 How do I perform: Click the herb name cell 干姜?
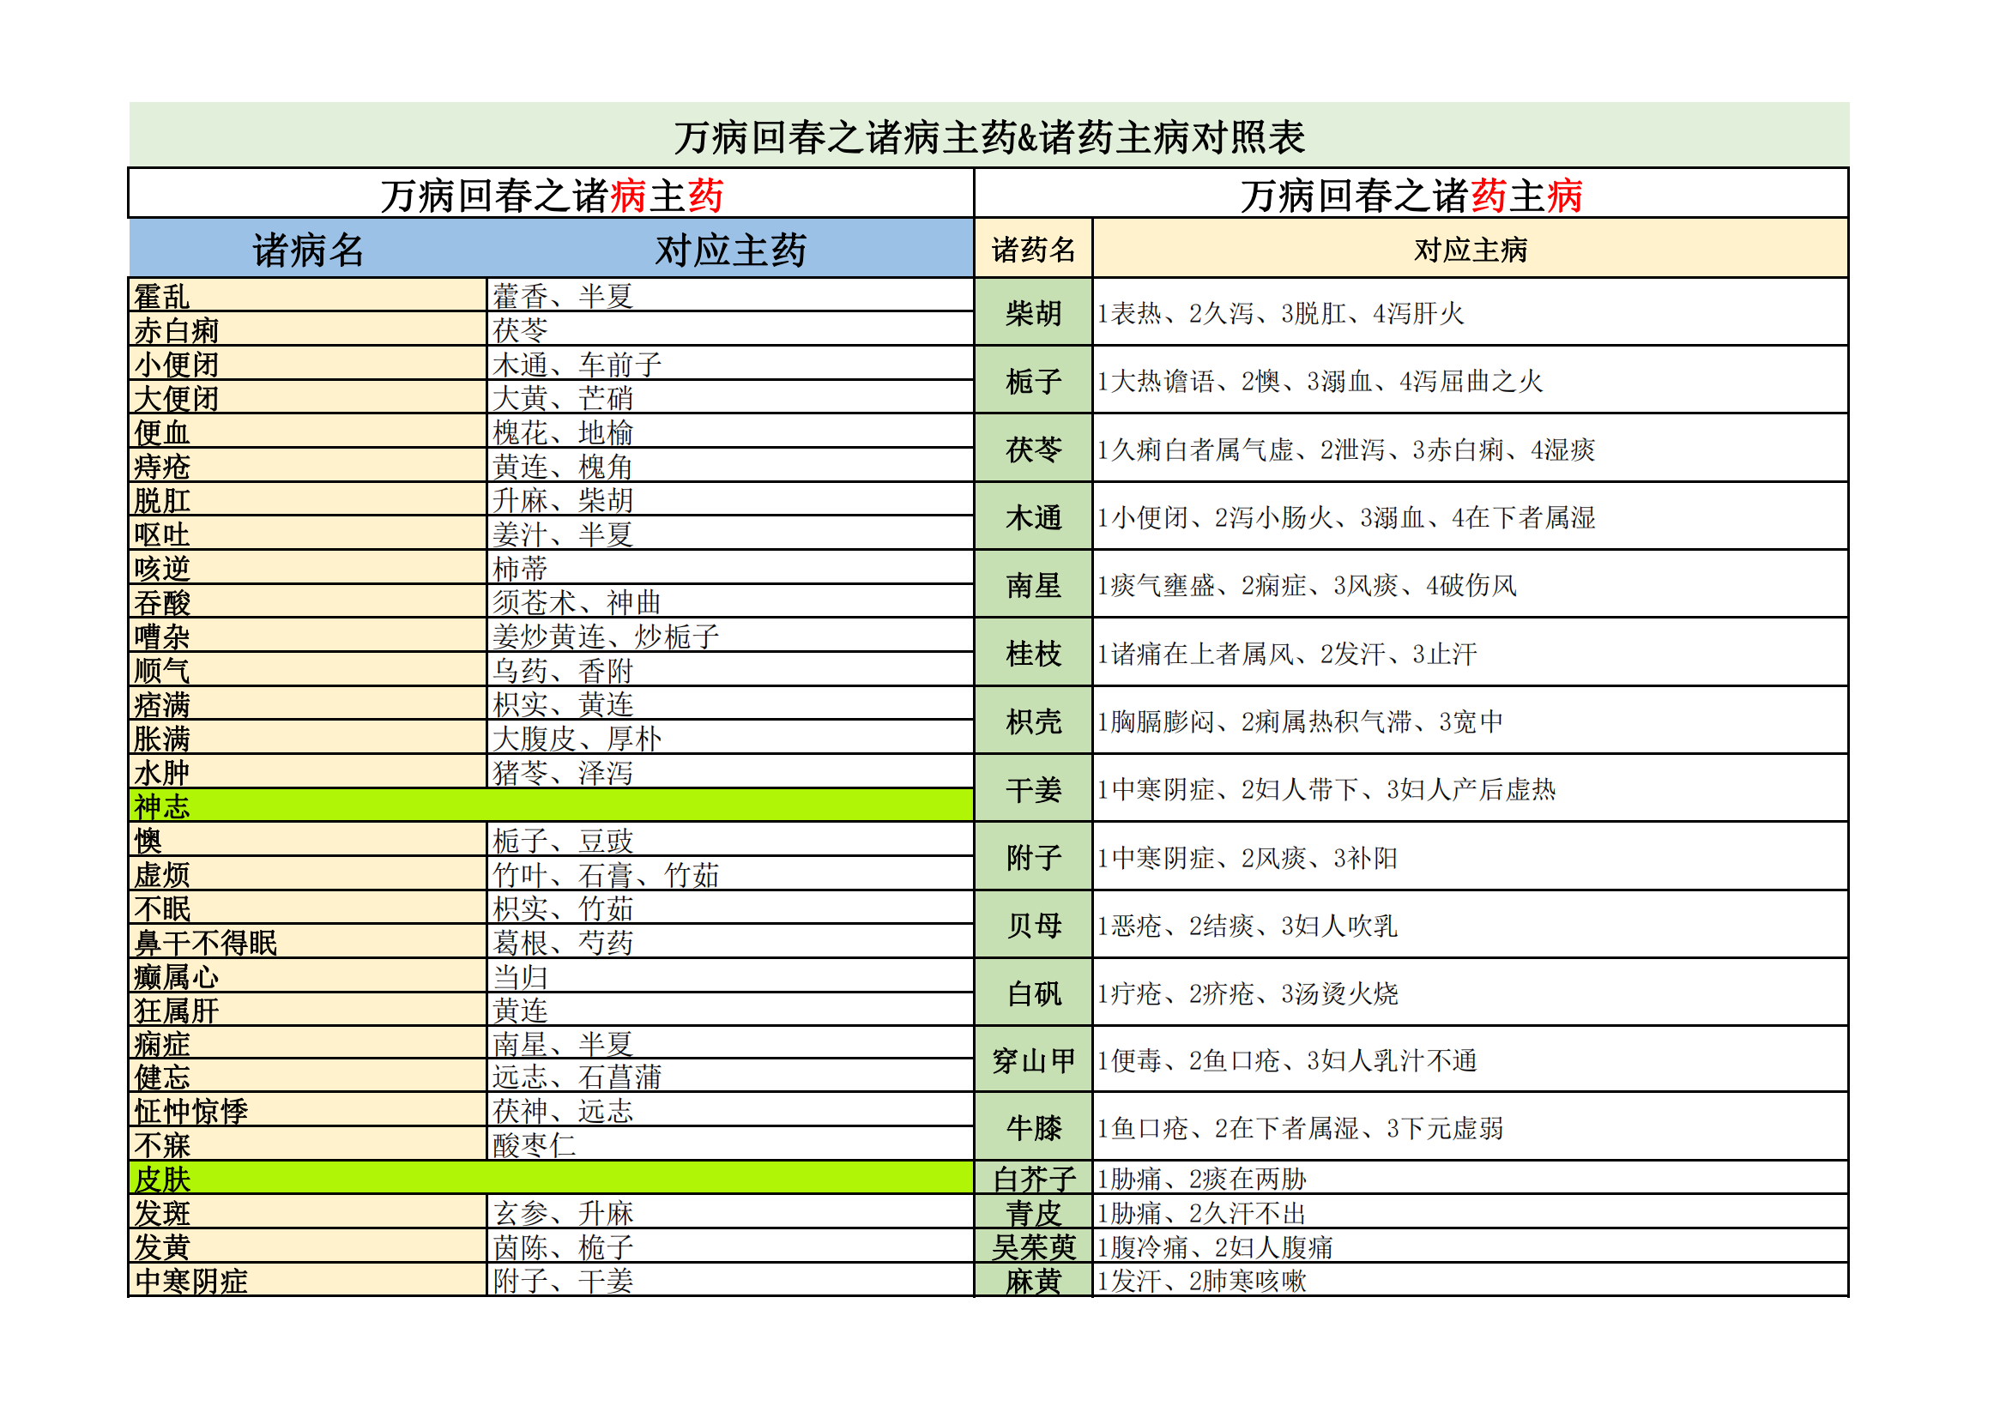pos(1034,790)
